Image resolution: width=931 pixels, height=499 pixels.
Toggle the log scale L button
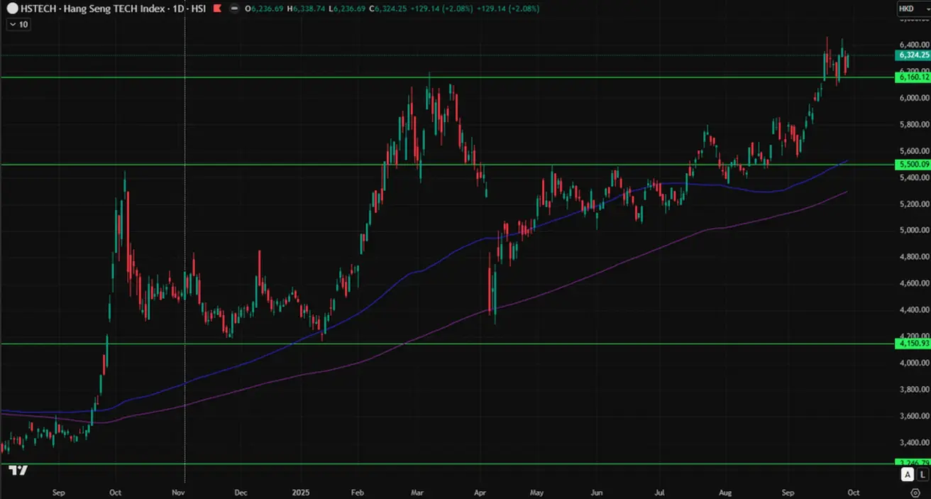[922, 474]
